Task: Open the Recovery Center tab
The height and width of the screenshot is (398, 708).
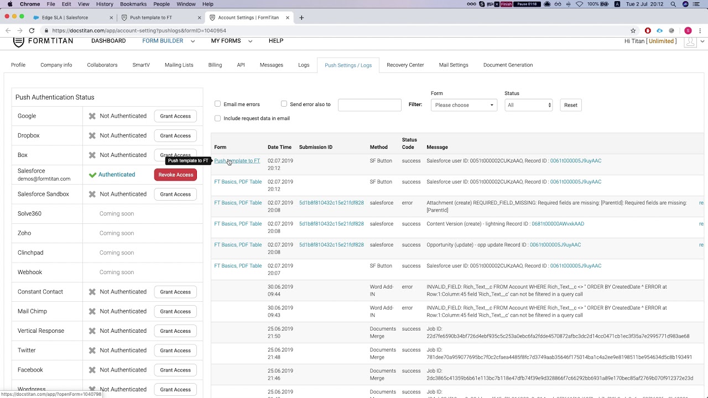Action: [405, 65]
